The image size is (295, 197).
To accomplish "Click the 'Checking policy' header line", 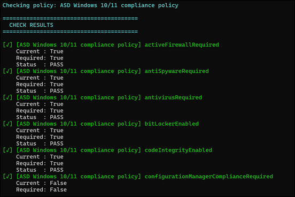I will coord(90,5).
